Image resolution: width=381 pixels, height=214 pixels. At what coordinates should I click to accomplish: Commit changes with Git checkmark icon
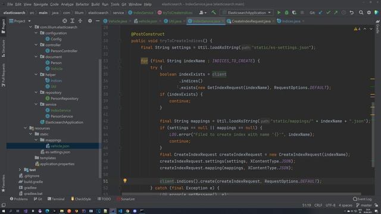328,12
